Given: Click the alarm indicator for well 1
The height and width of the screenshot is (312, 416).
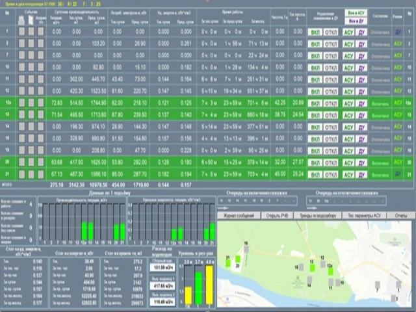Looking at the screenshot, I should click(40, 32).
